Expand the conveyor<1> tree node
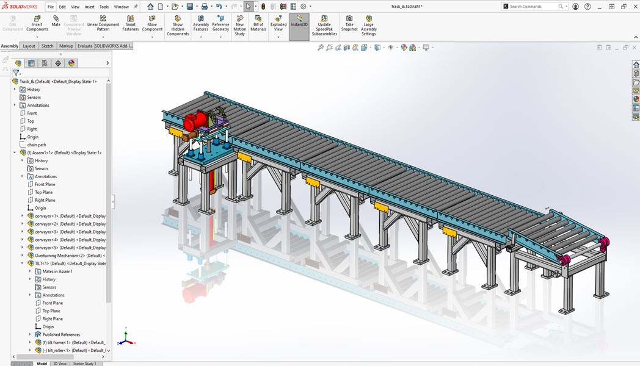Viewport: 640px width, 366px height. [23, 215]
